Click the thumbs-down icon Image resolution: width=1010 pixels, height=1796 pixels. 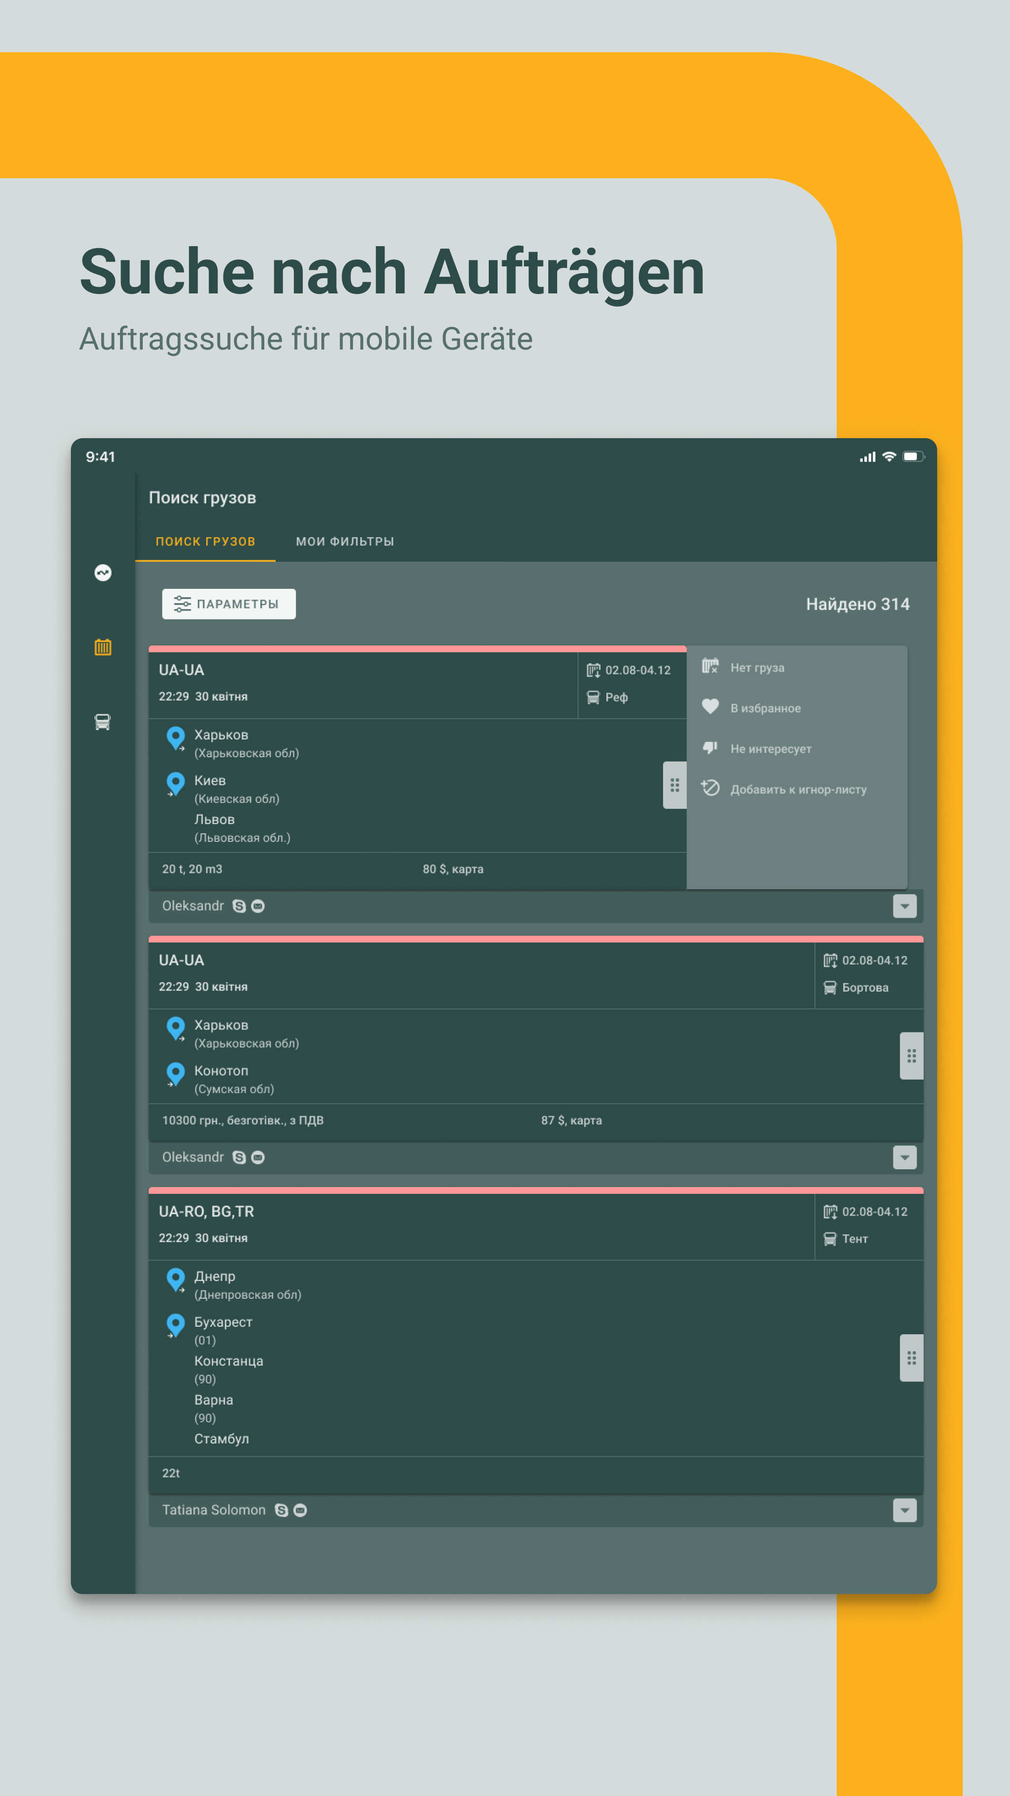(x=710, y=747)
